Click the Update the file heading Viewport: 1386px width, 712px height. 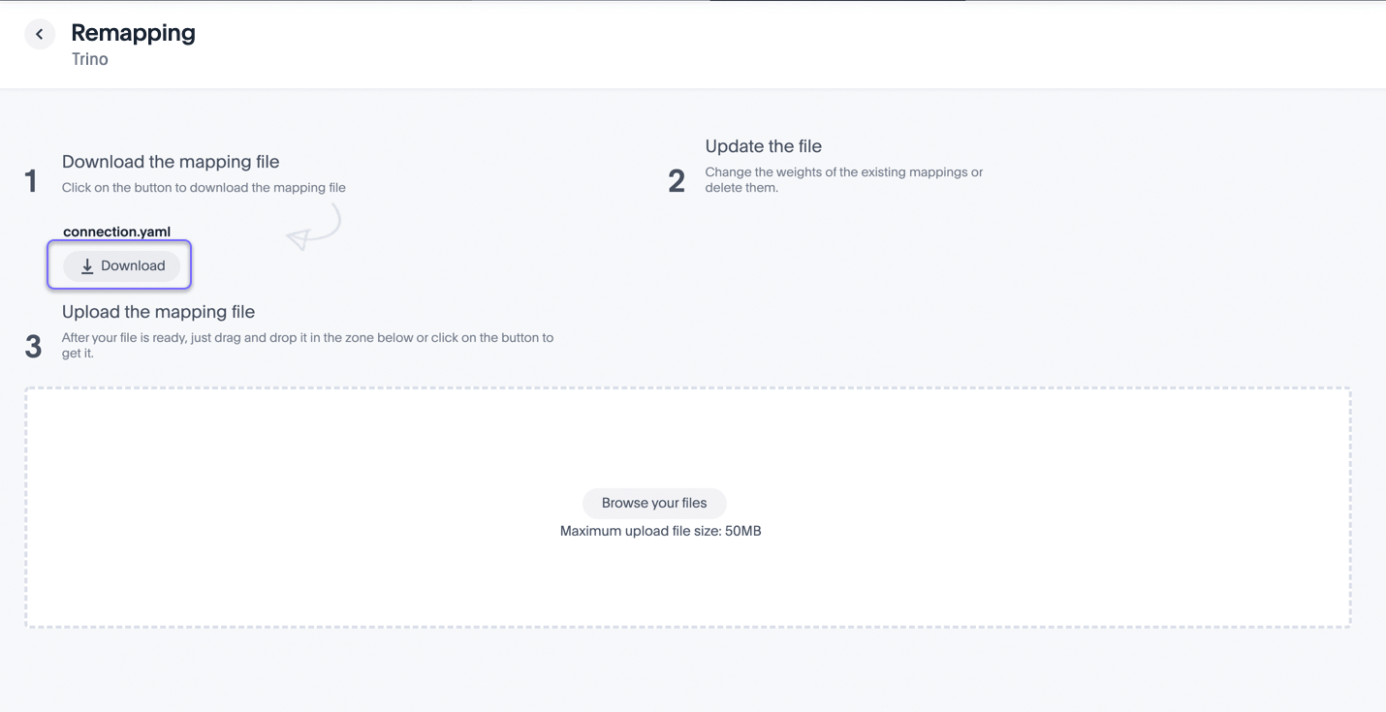tap(763, 145)
